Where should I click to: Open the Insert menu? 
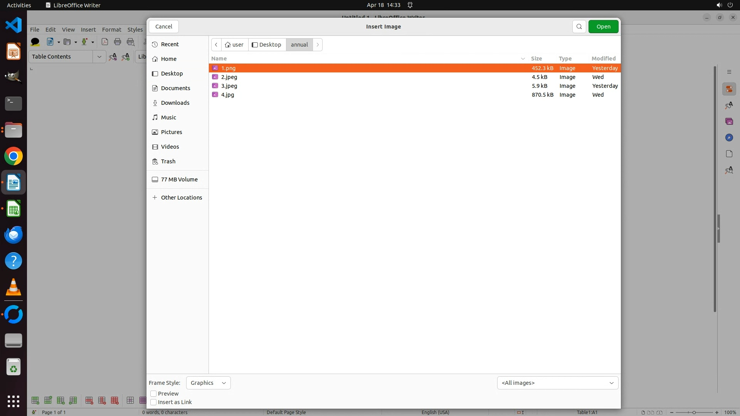coord(88,30)
